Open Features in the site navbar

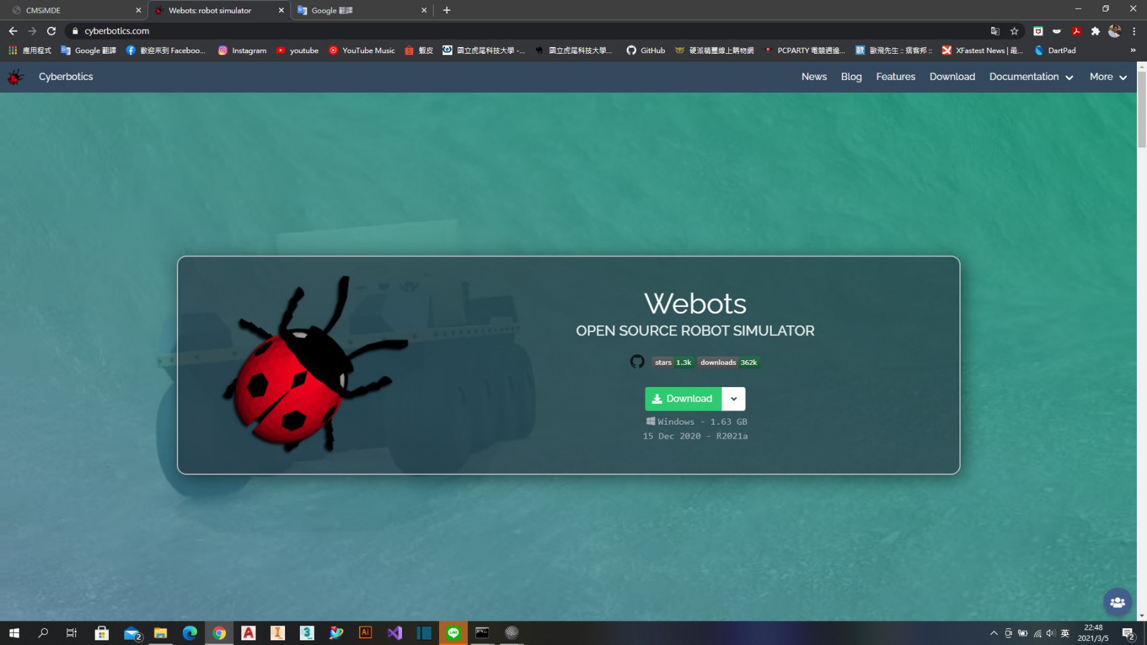(x=896, y=77)
